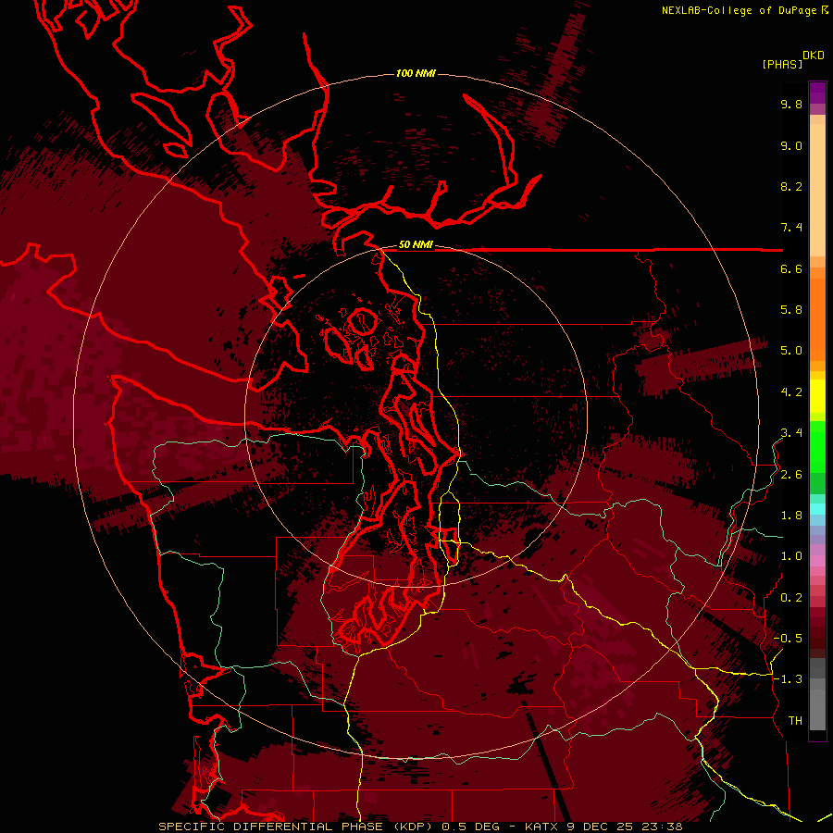Click the SPECIFIC DIFFERENTIAL PHASE caption text

point(270,827)
